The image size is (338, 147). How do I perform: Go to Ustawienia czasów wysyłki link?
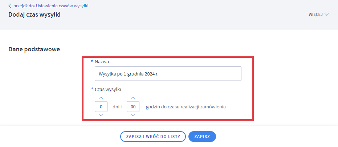[51, 6]
